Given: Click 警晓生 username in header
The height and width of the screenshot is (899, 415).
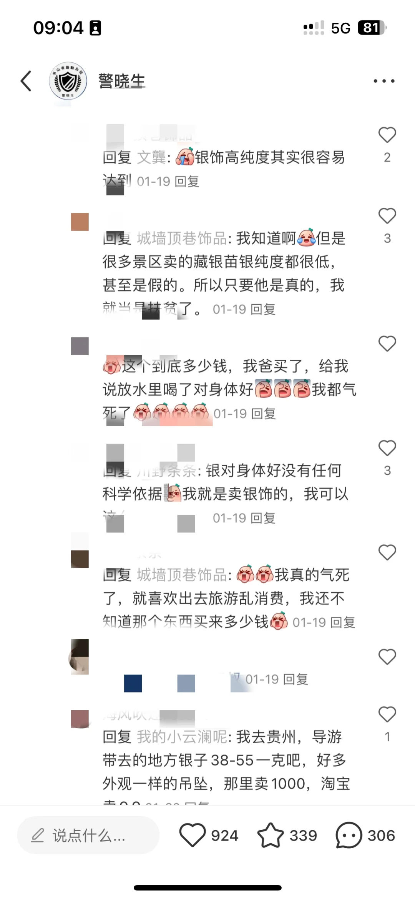Looking at the screenshot, I should (122, 81).
